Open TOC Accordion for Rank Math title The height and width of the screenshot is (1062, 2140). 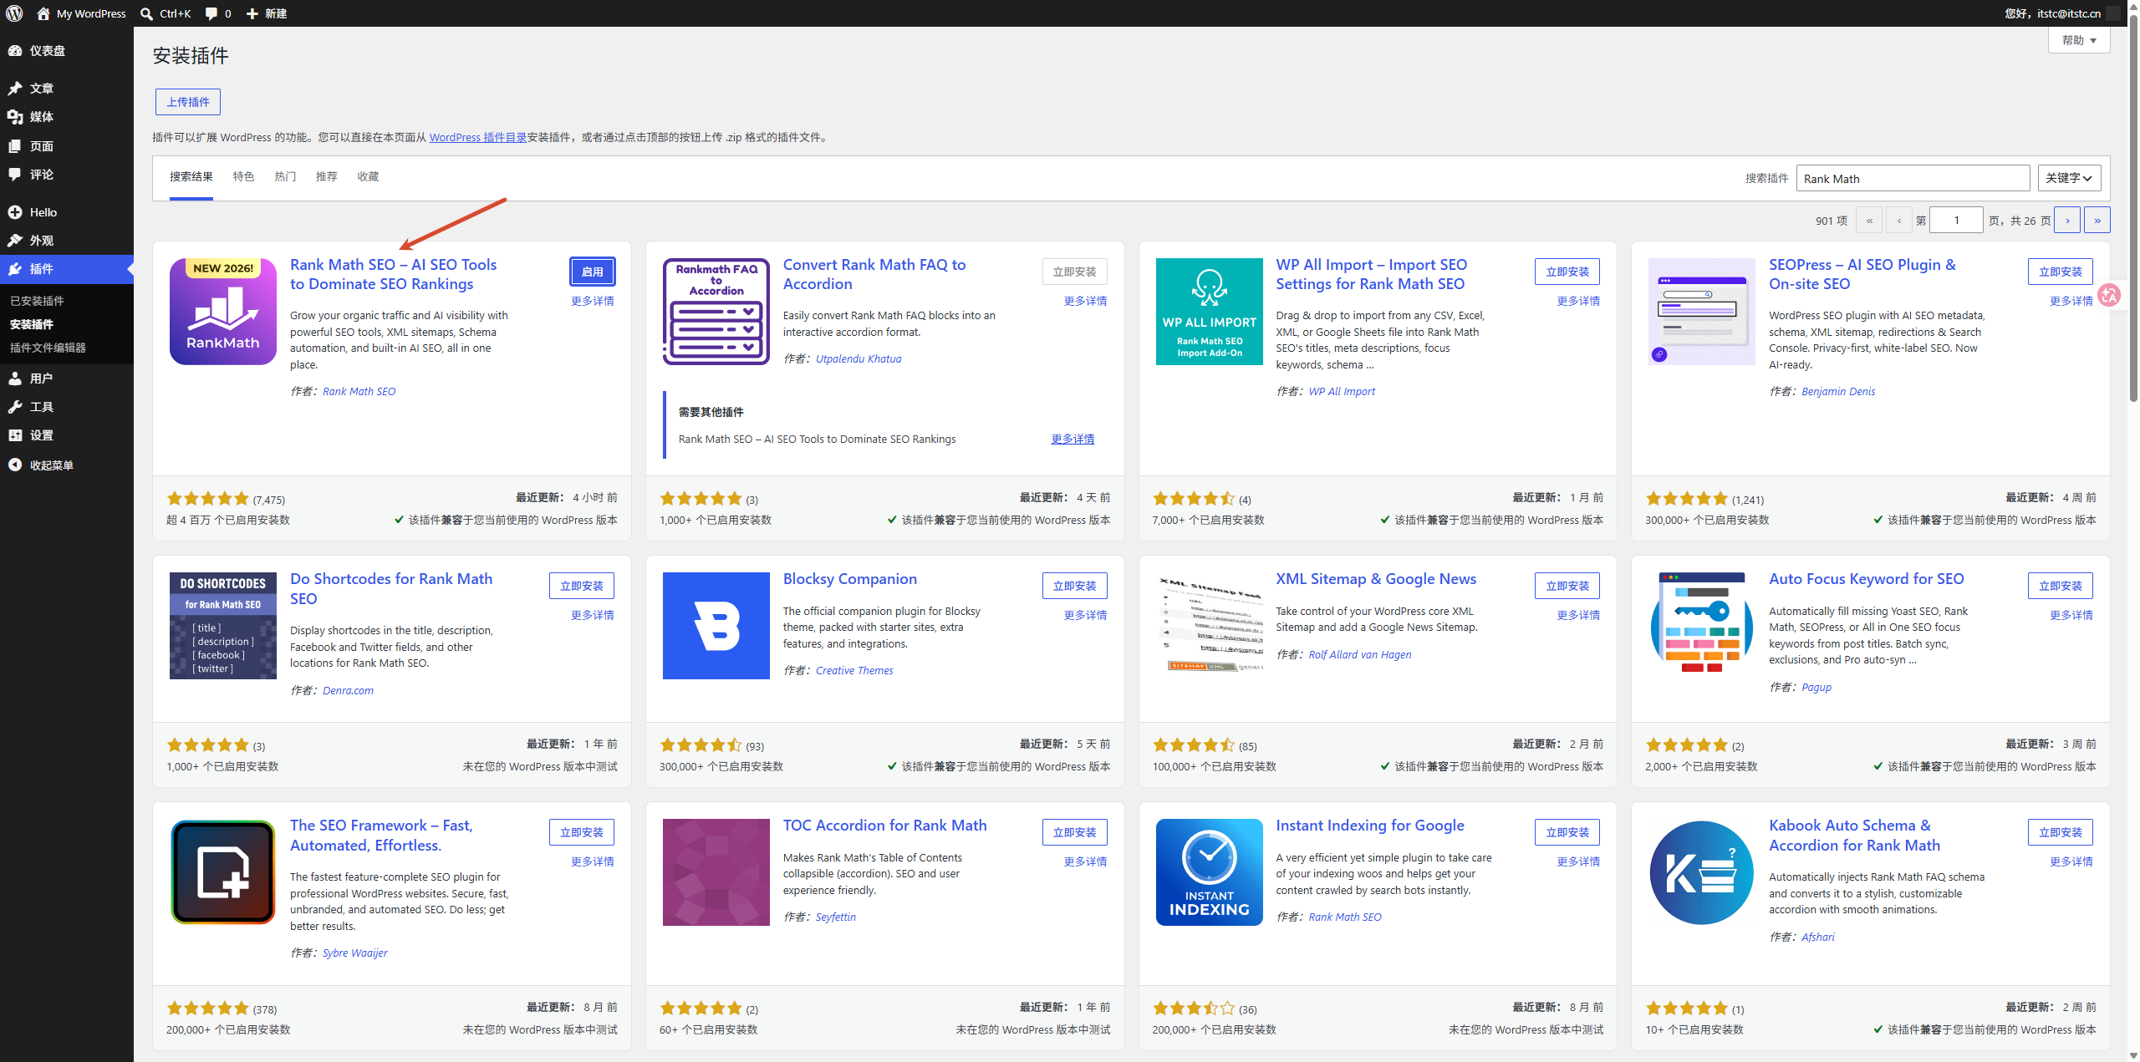click(x=884, y=826)
